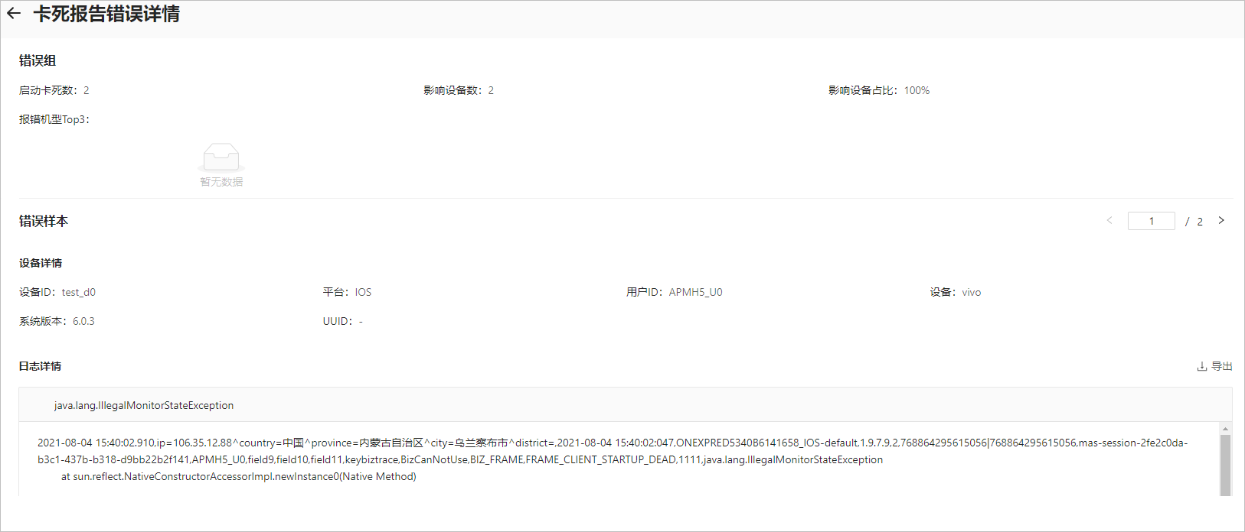
Task: Go to previous error sample page
Action: click(x=1109, y=220)
